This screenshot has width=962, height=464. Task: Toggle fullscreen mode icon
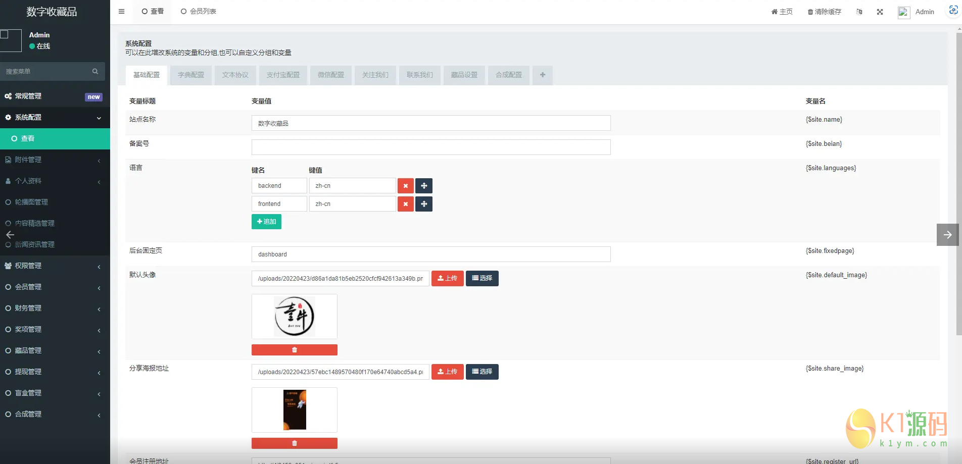(880, 12)
